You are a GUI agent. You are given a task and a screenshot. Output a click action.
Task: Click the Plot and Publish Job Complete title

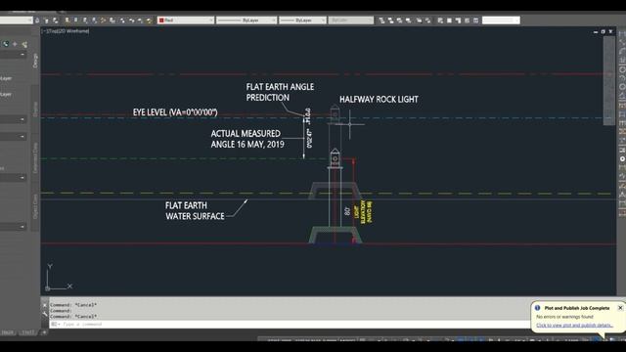pos(577,308)
